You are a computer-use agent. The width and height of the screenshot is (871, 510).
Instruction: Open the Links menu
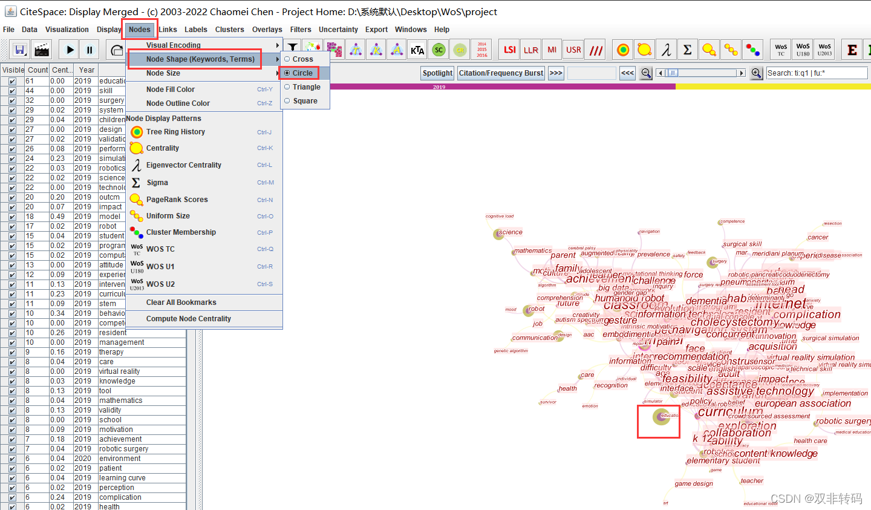(168, 30)
